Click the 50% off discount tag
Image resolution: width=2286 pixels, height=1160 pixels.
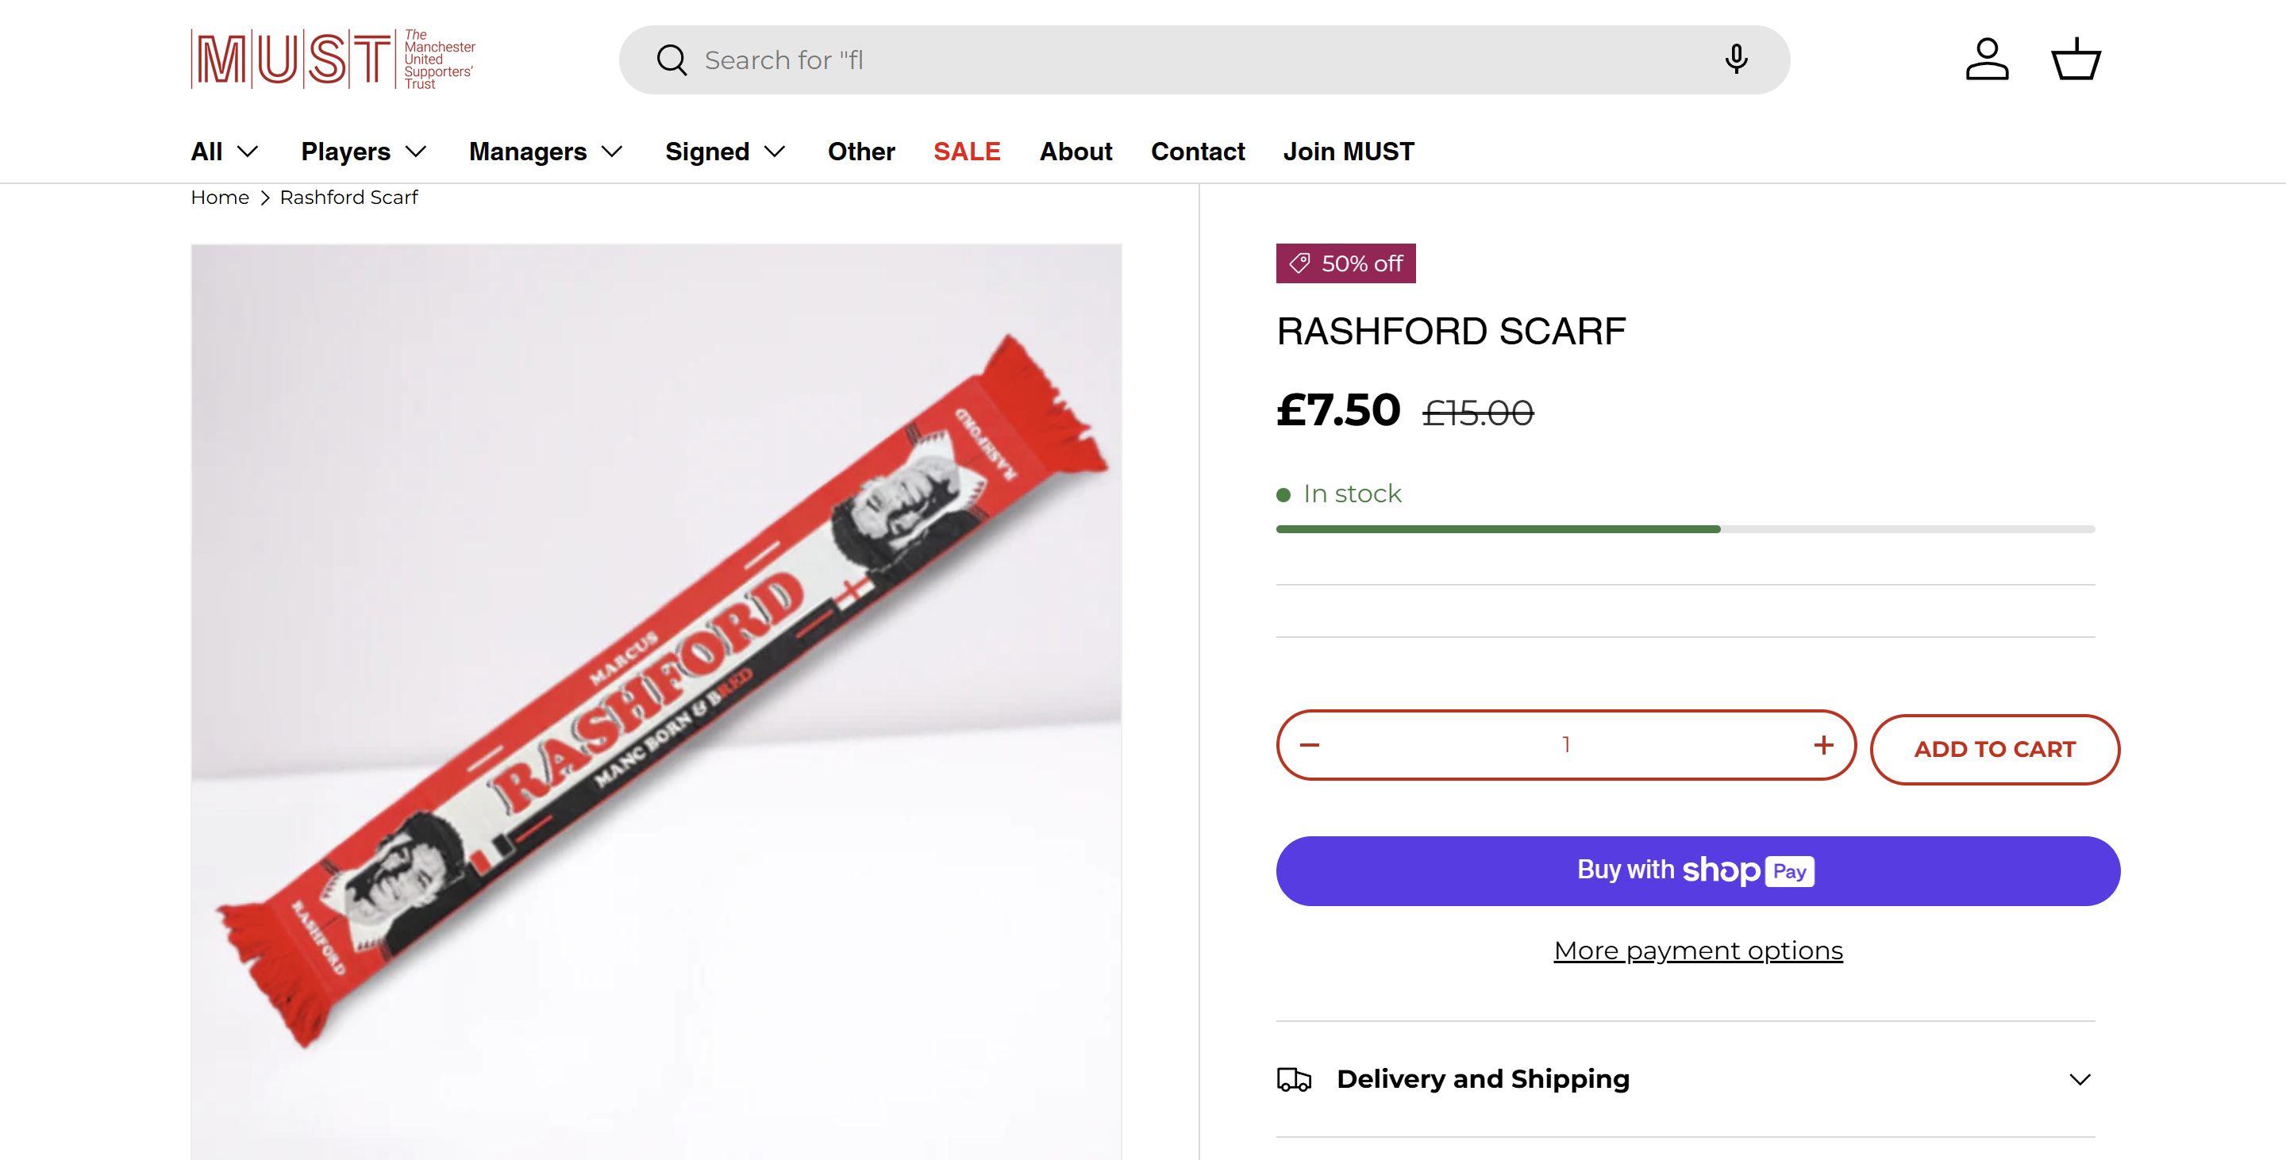1345,263
